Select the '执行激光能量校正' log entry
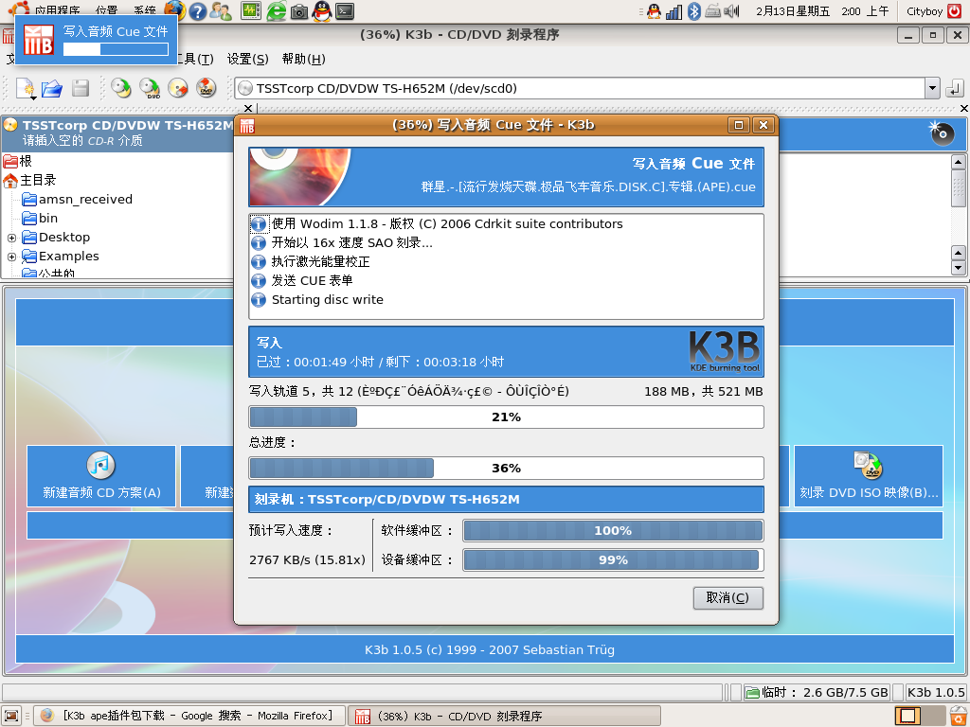The image size is (970, 727). coord(311,261)
